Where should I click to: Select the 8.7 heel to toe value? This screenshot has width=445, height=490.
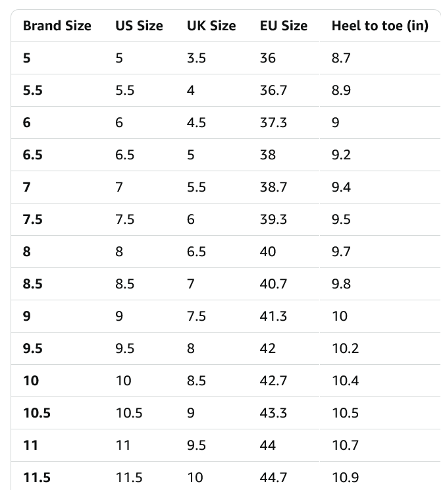coord(341,58)
